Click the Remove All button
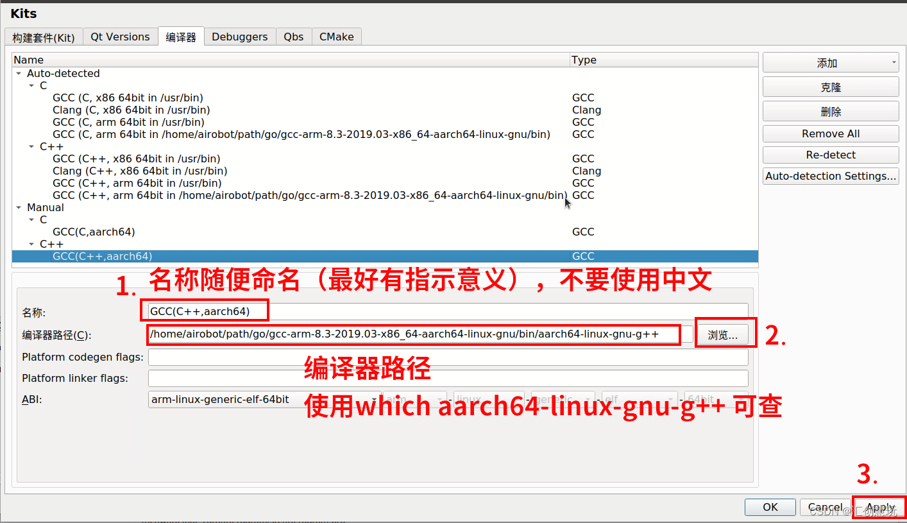The image size is (907, 523). 831,133
